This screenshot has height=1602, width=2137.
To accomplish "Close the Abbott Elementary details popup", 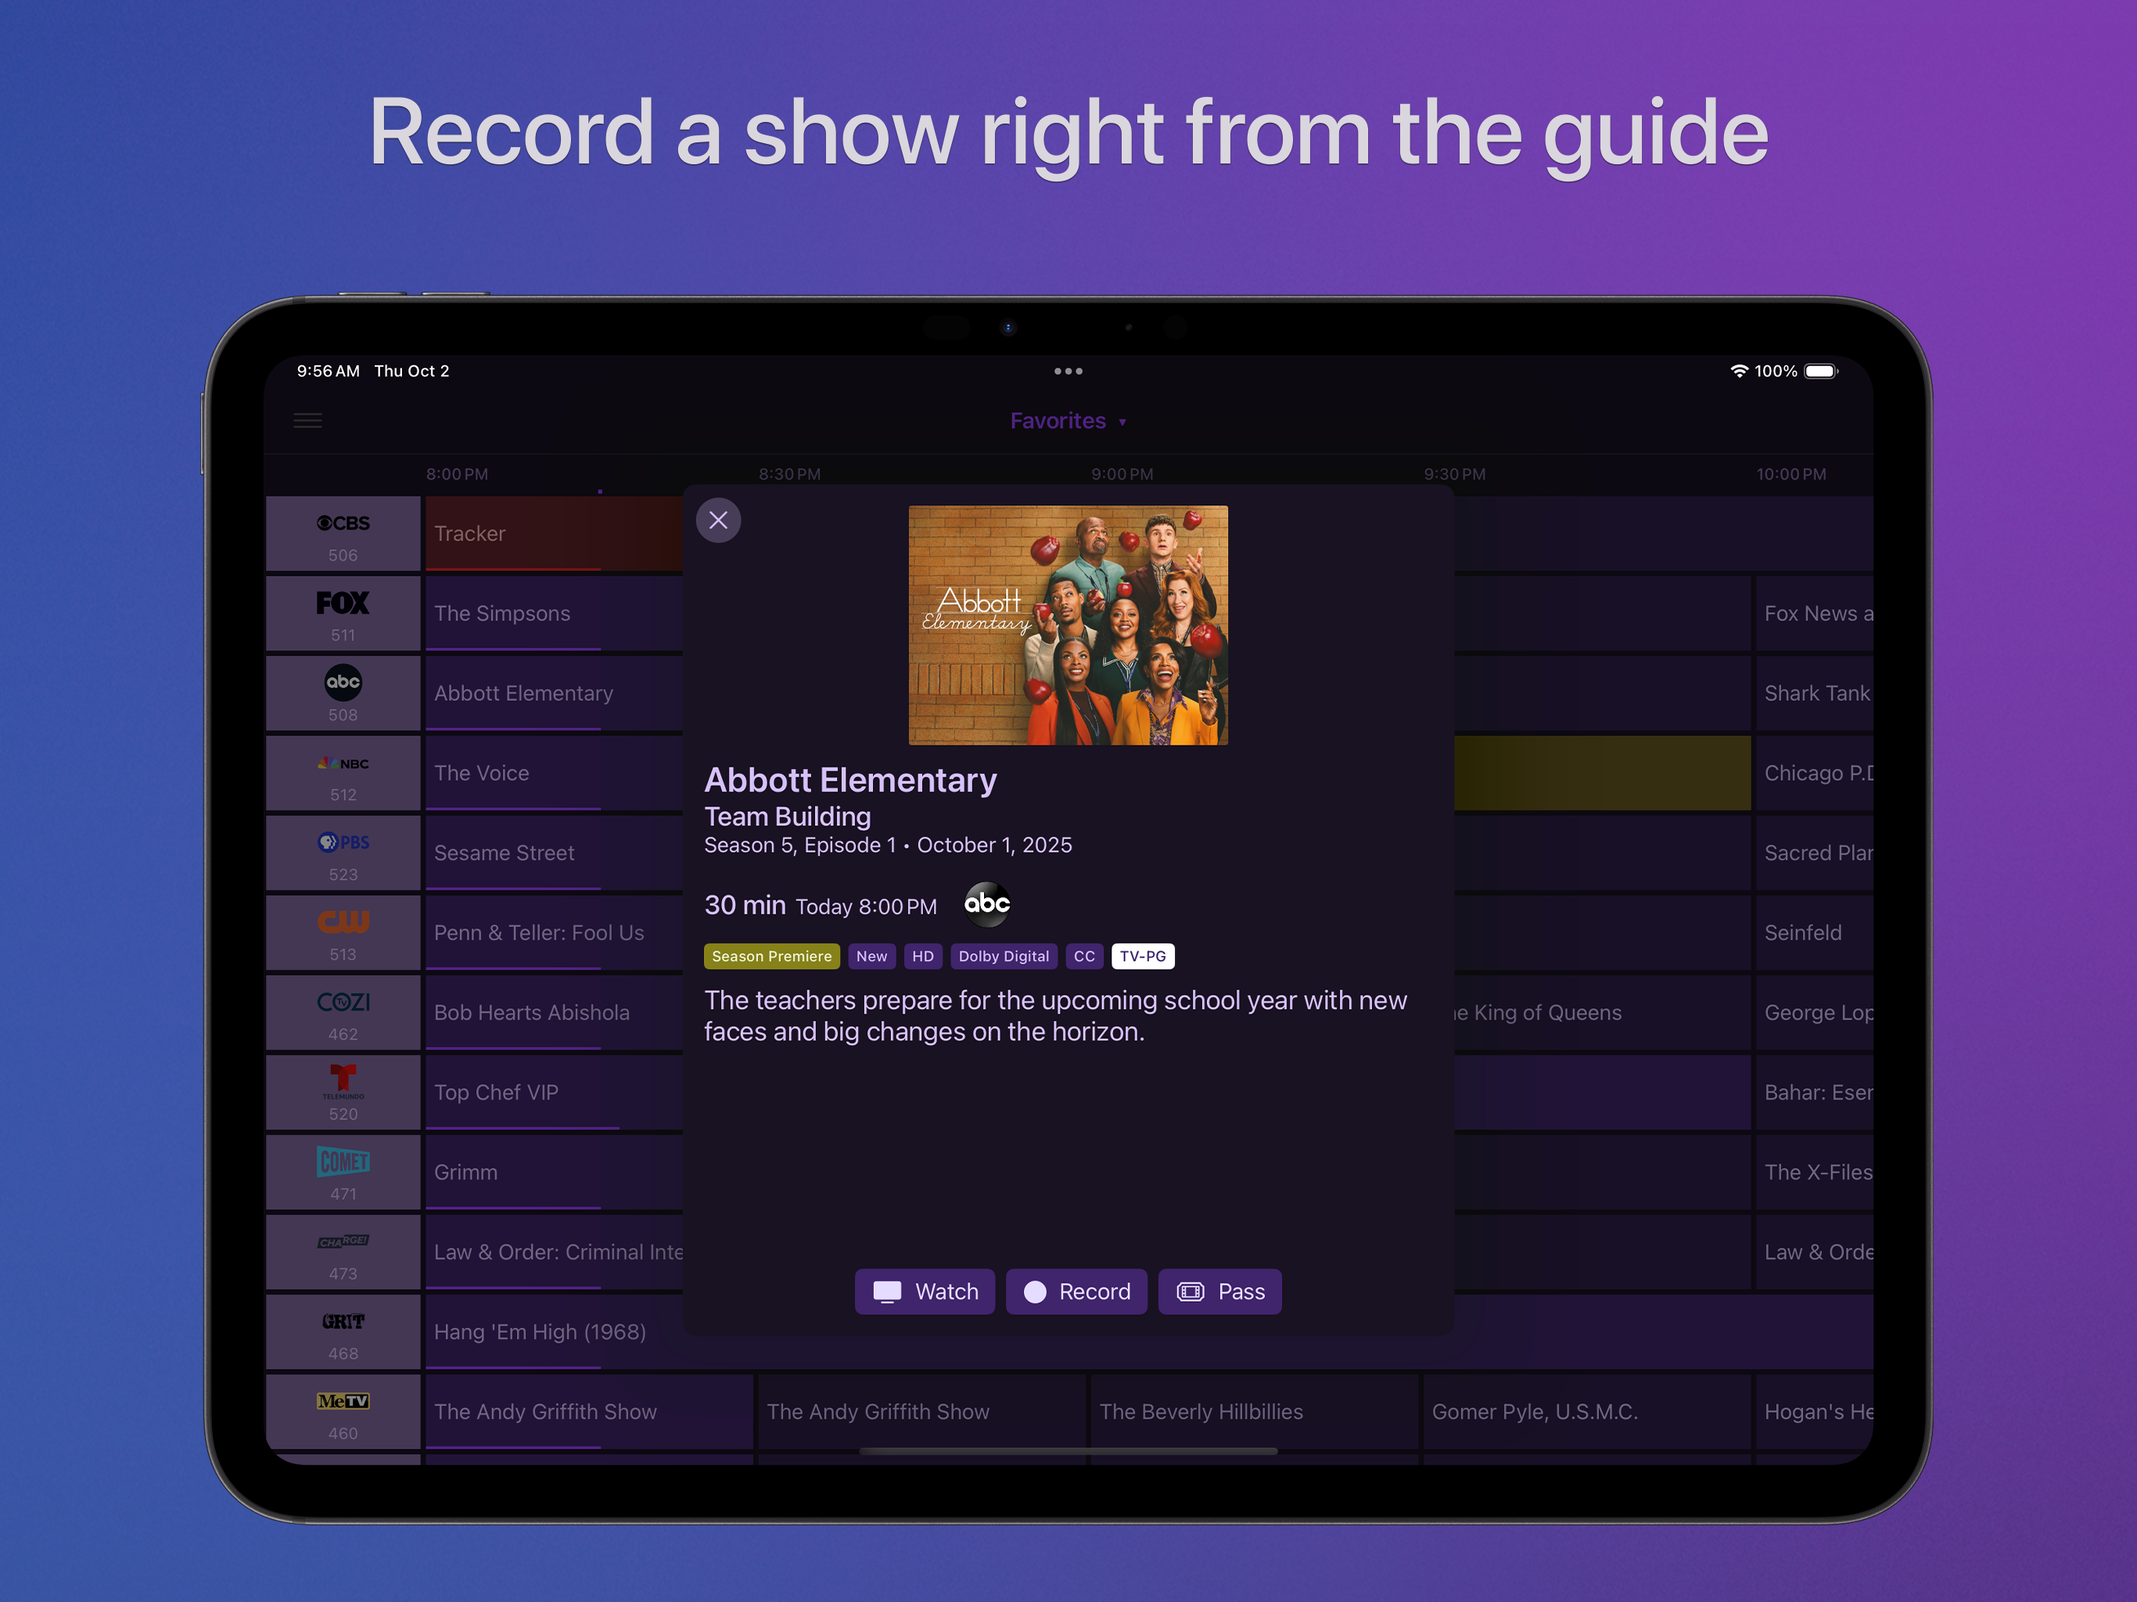I will [x=718, y=521].
